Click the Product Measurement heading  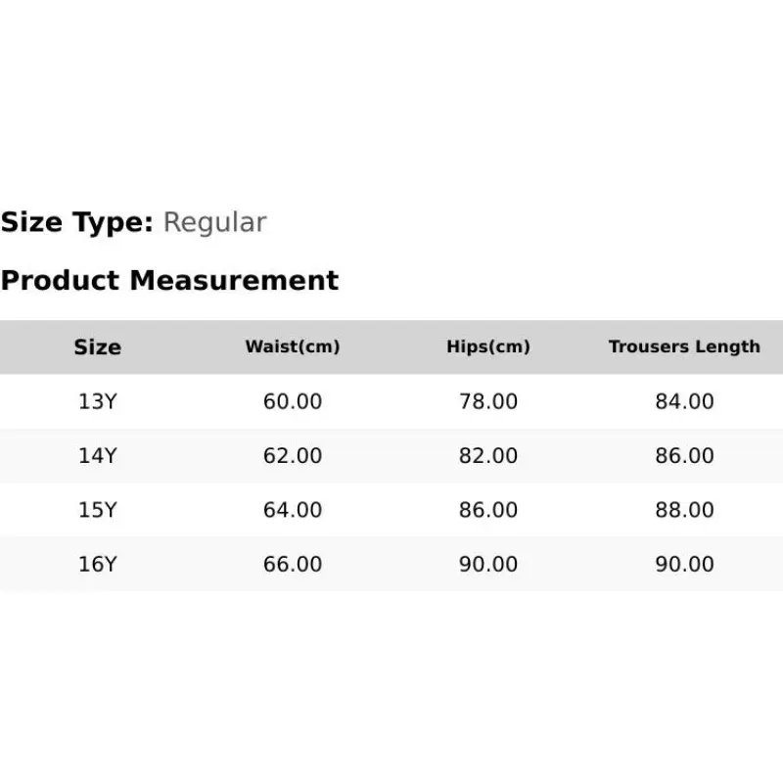169,280
